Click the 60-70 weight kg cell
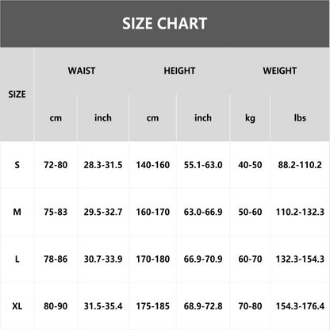This screenshot has width=330, height=330. (x=250, y=259)
